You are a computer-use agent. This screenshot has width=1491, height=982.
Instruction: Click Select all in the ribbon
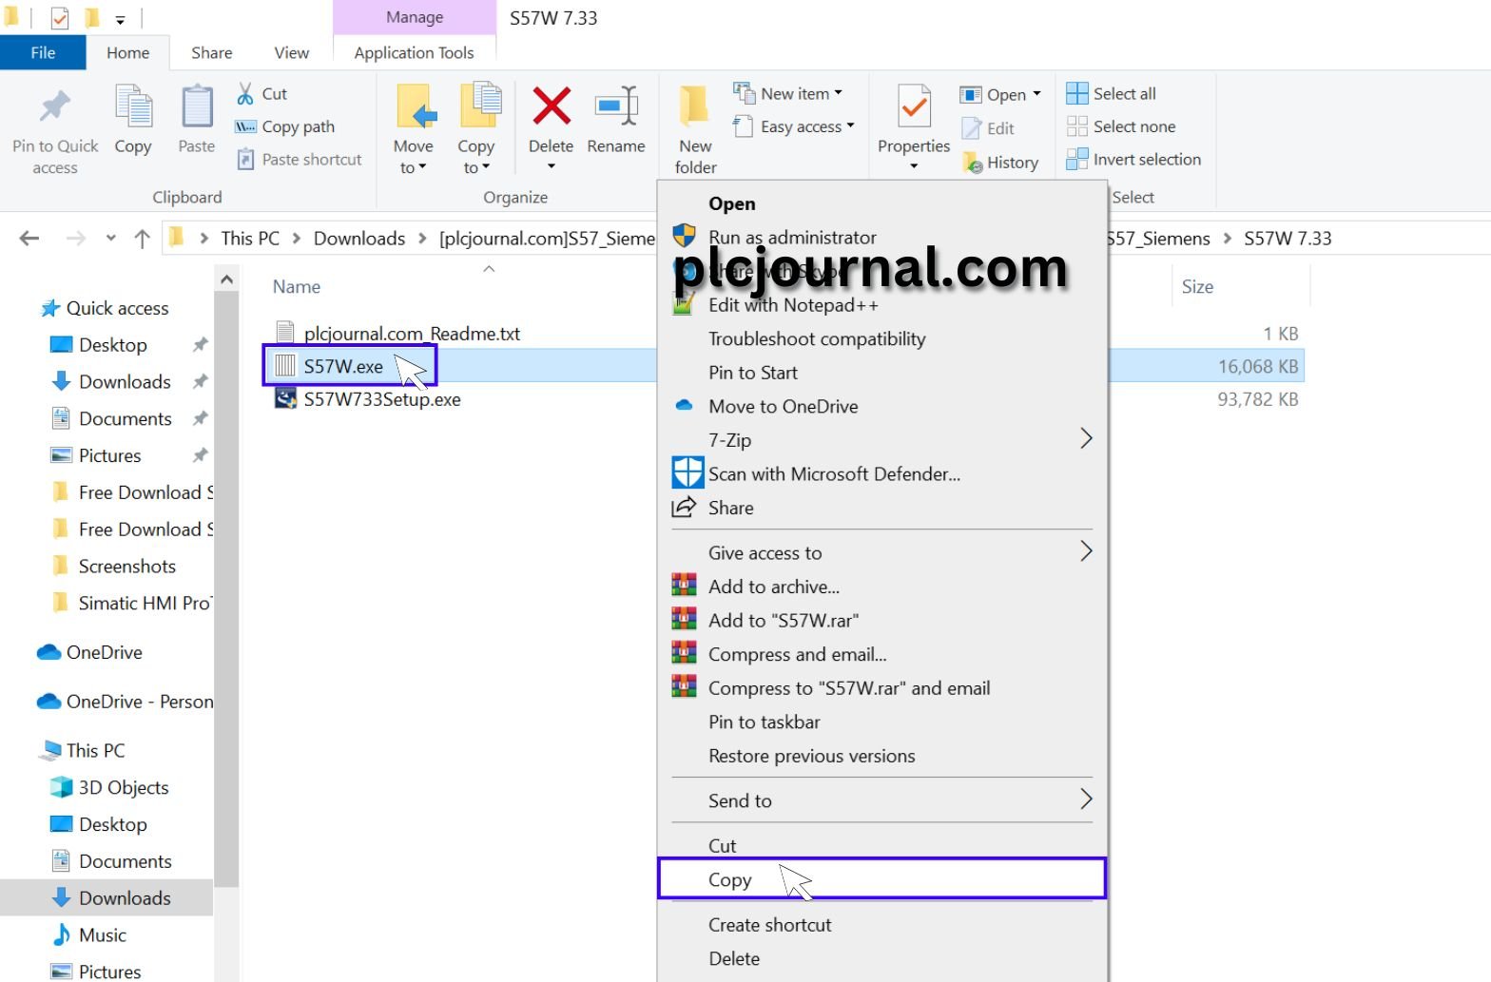click(x=1112, y=93)
